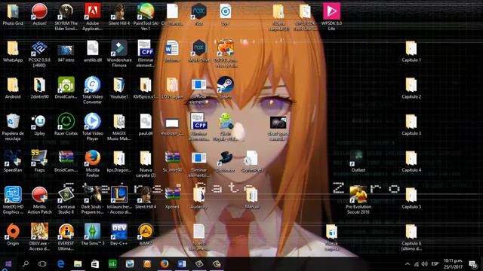Open network status tray icon
The width and height of the screenshot is (483, 271).
coord(416,264)
